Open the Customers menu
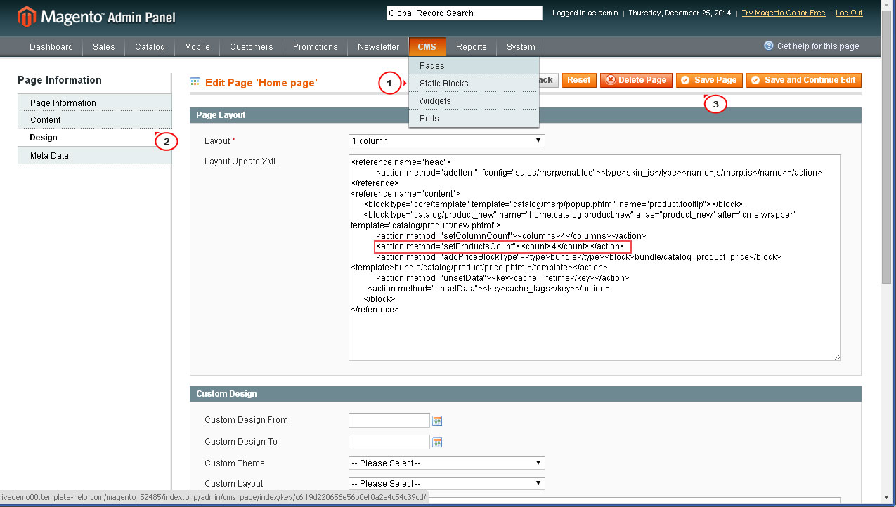 pyautogui.click(x=252, y=47)
